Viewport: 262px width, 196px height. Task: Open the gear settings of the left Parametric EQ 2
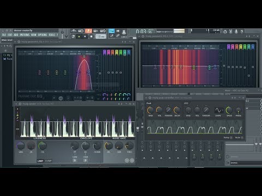[19, 42]
